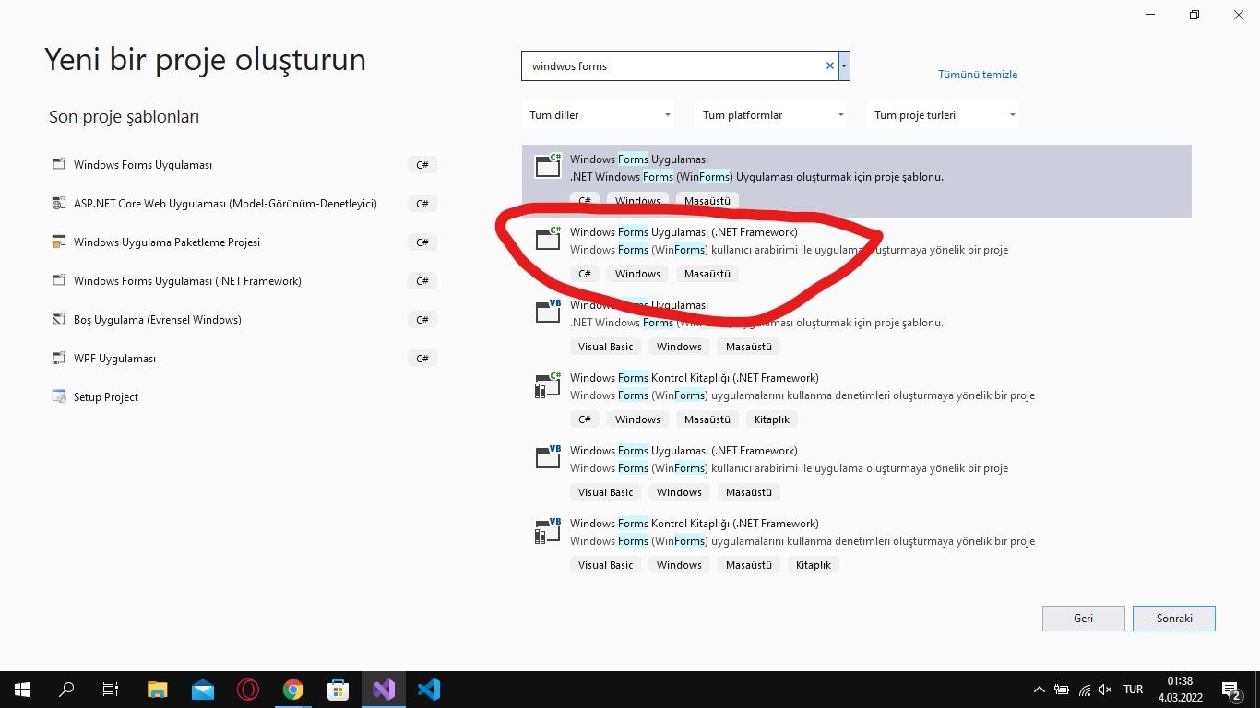Click the recent Windows Forms (.NET Framework) template icon
The width and height of the screenshot is (1260, 708).
tap(59, 280)
